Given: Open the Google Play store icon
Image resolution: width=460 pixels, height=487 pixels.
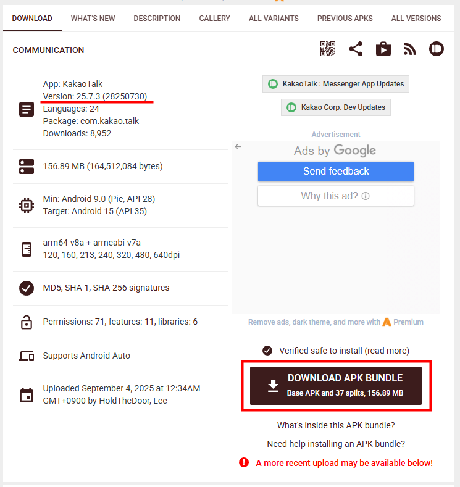Looking at the screenshot, I should pyautogui.click(x=383, y=49).
